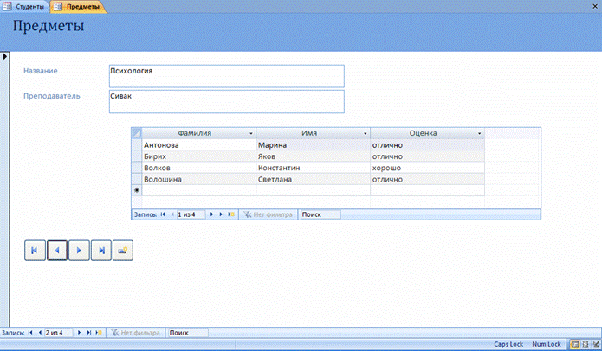Select all rows via subform corner box
Viewport: 602px width, 351px height.
point(137,133)
